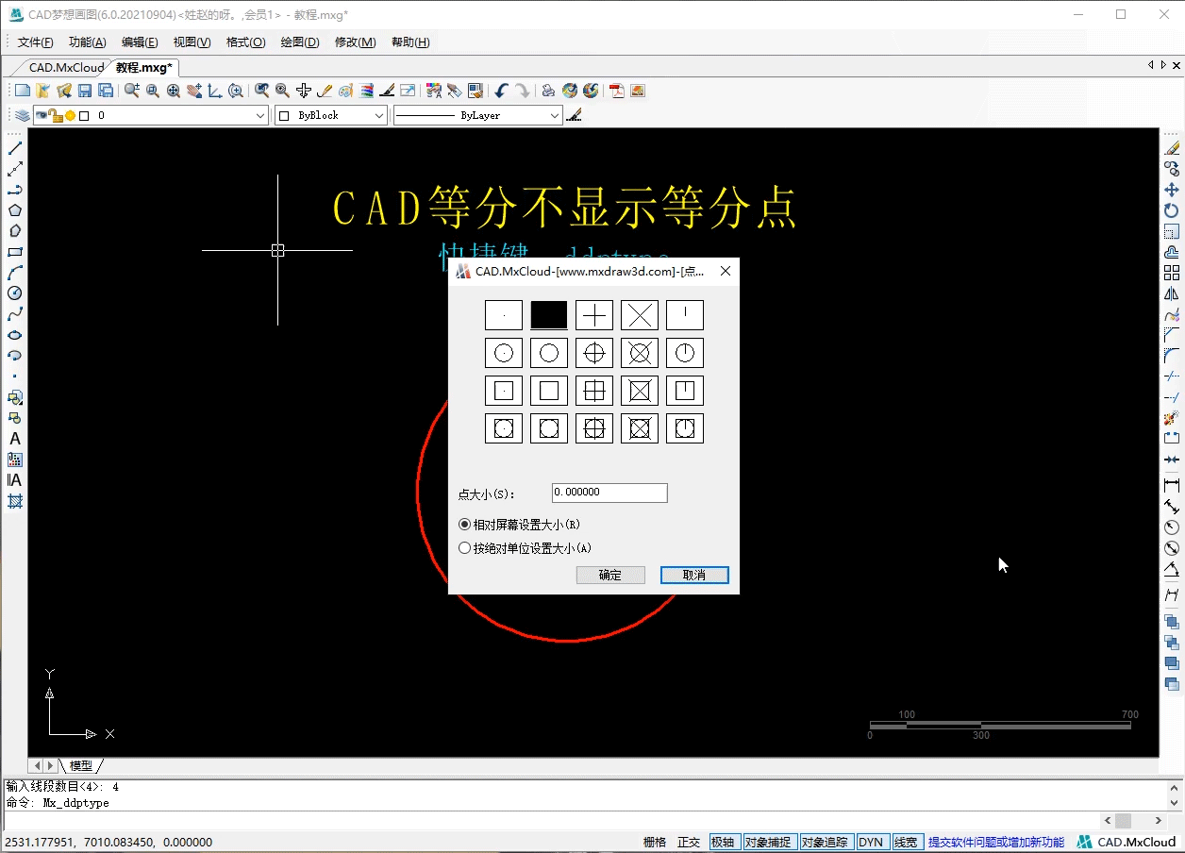Open the single-line text tool (A)
This screenshot has width=1185, height=853.
tap(14, 438)
